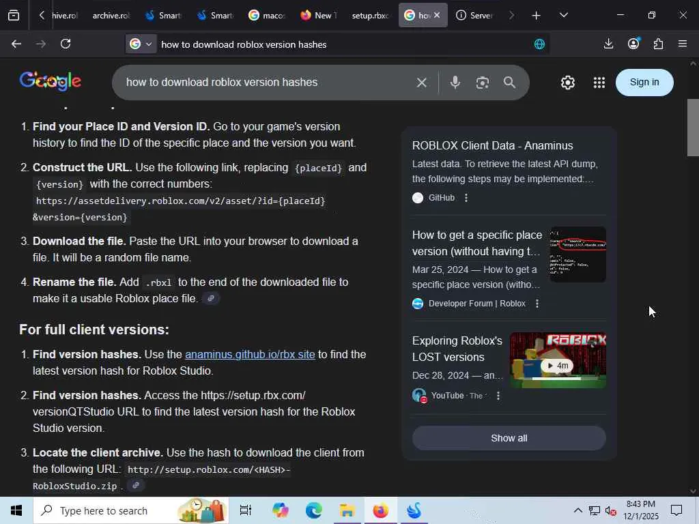Screen dimensions: 699x524
Task: Open search engine selector dropdown in address bar
Action: (x=141, y=44)
